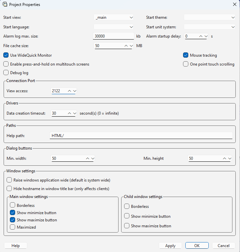Enable One point touch scrolling
240x252 pixels.
186,64
